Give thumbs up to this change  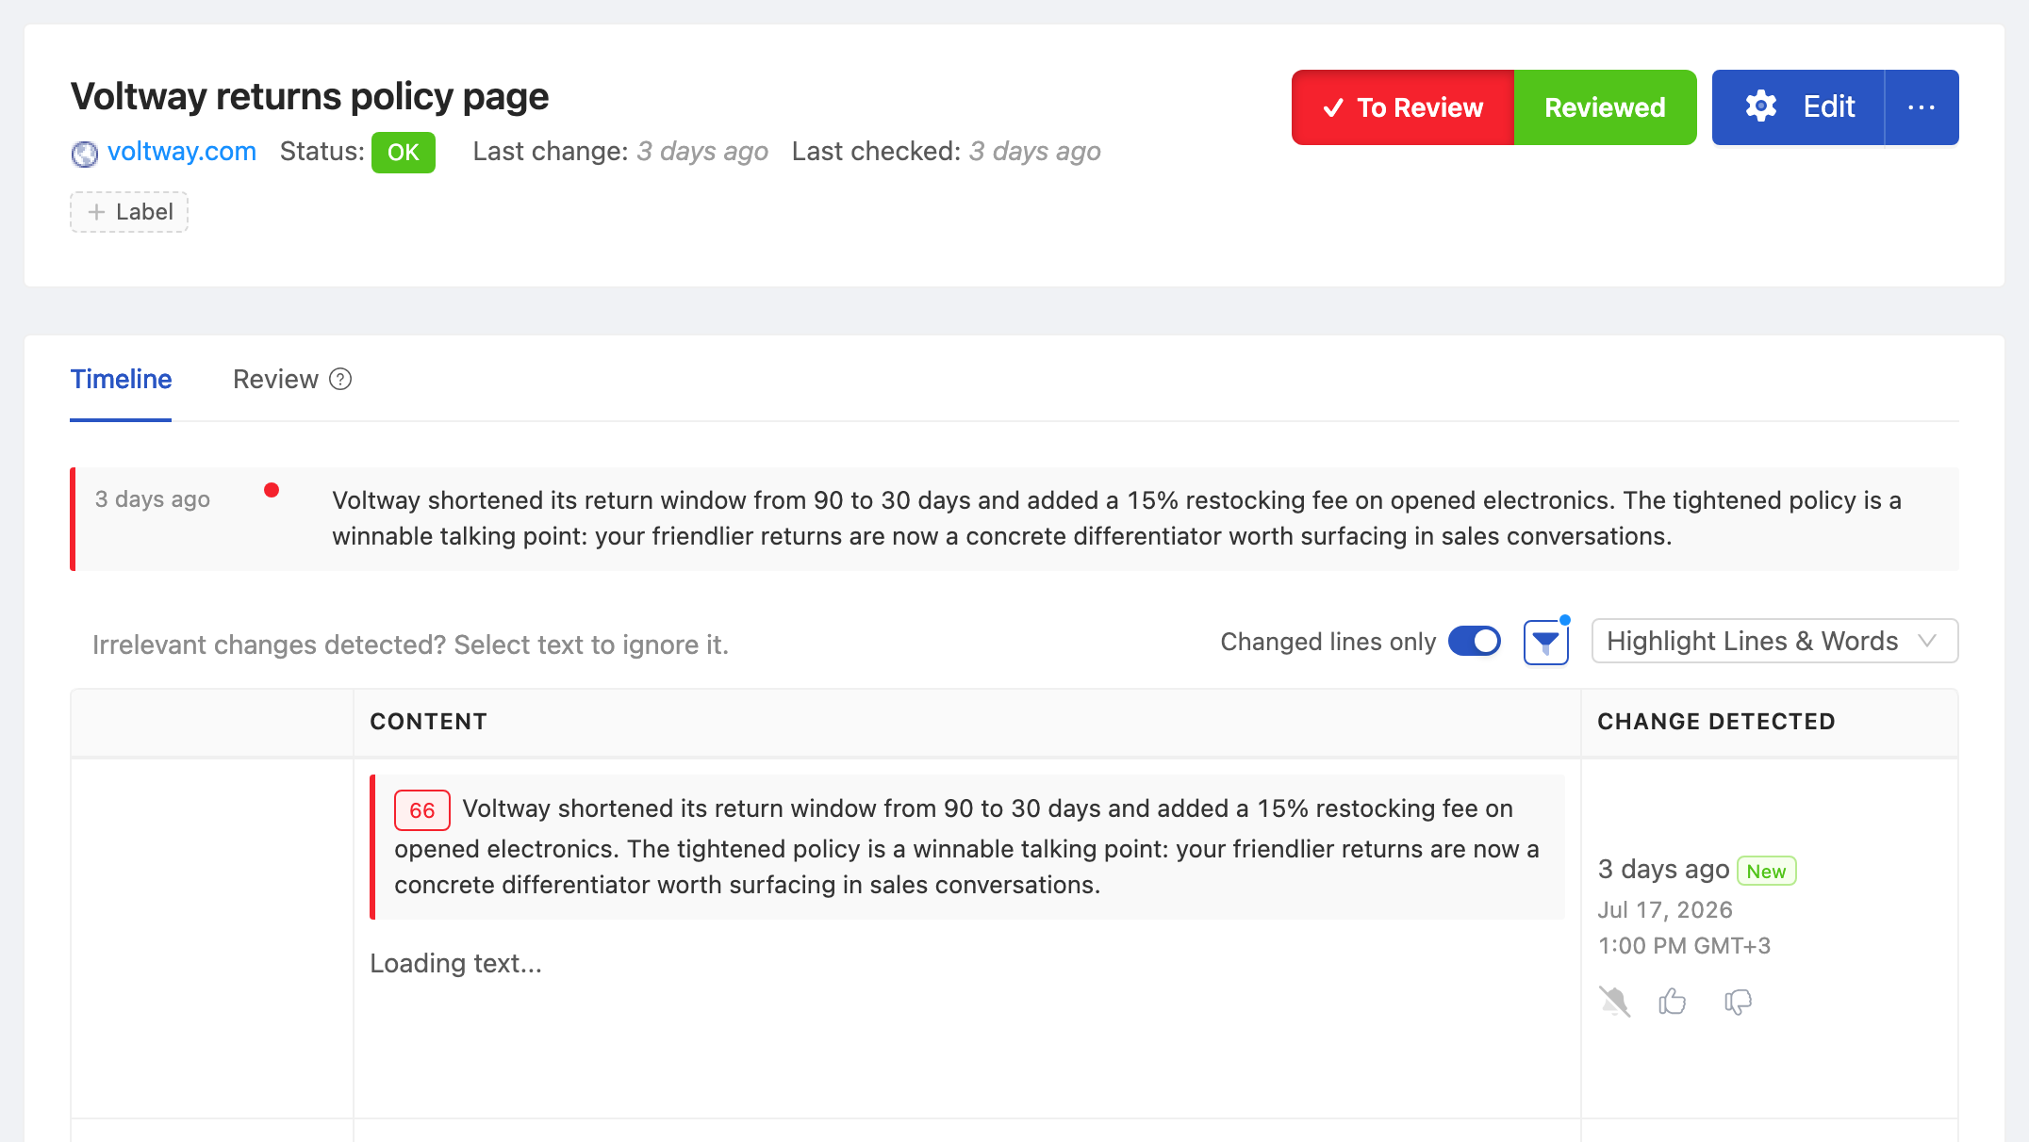[x=1673, y=1001]
